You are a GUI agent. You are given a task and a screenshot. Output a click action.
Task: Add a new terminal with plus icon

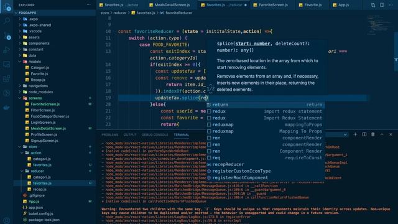tap(355, 134)
